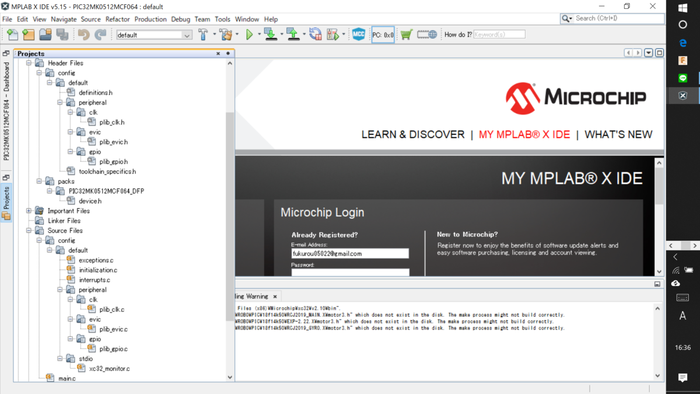Viewport: 700px width, 394px height.
Task: Click the LEARN & DISCOVER link
Action: [413, 134]
